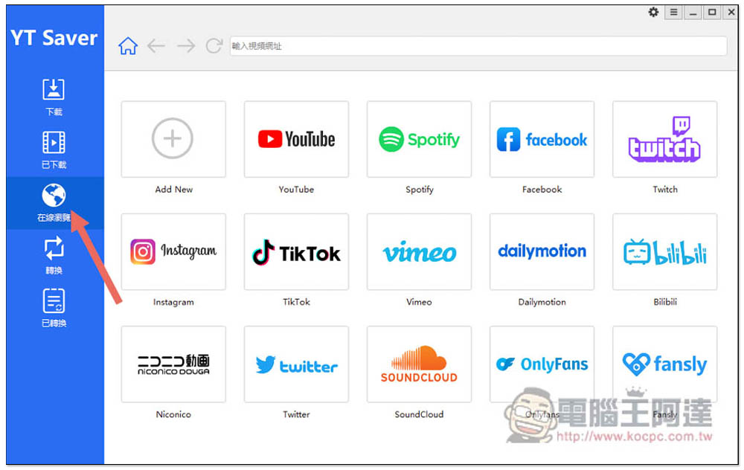The width and height of the screenshot is (744, 470).
Task: Launch the Twitch site tile
Action: pyautogui.click(x=664, y=139)
